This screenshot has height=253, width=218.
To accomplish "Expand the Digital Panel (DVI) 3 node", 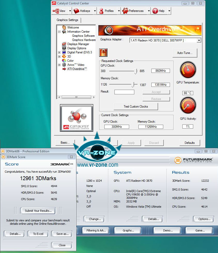I will coord(59,52).
